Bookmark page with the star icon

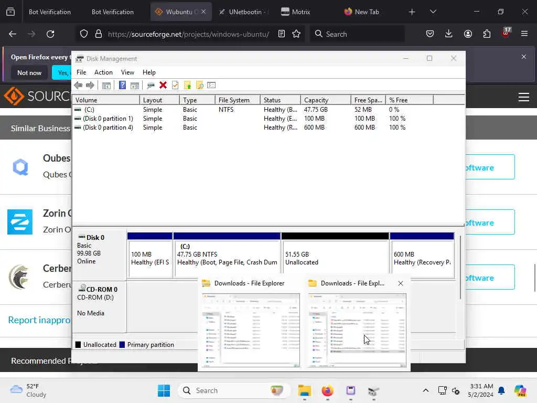296,34
